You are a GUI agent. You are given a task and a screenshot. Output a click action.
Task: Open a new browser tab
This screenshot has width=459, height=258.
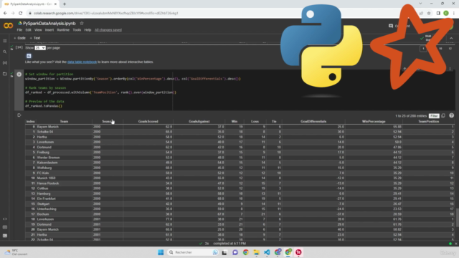pos(65,4)
